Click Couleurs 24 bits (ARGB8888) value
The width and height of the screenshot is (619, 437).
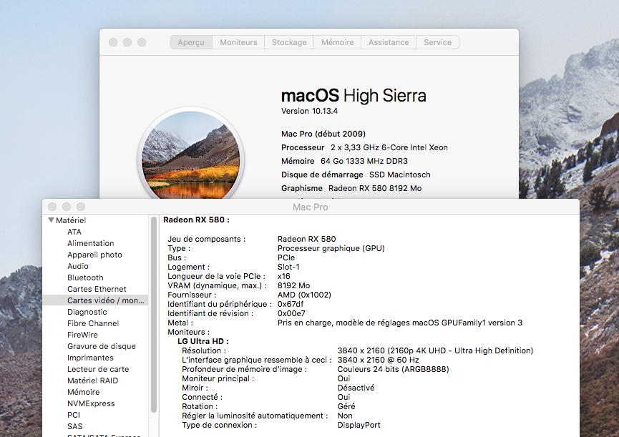(x=393, y=370)
